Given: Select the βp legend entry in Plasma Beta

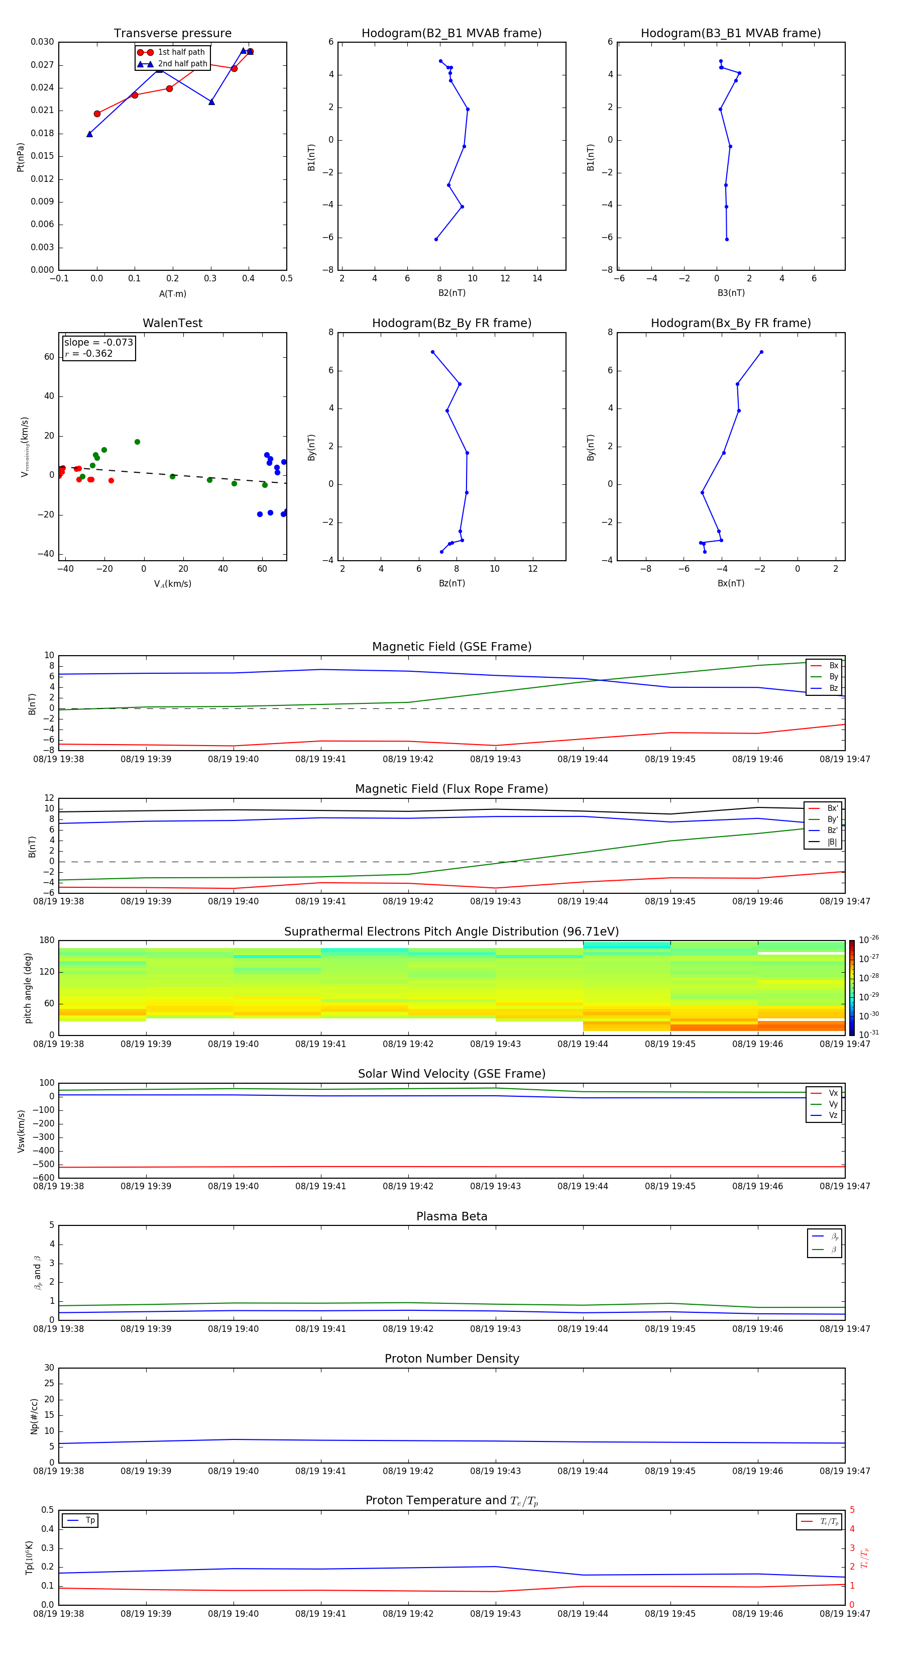Looking at the screenshot, I should tap(825, 1236).
